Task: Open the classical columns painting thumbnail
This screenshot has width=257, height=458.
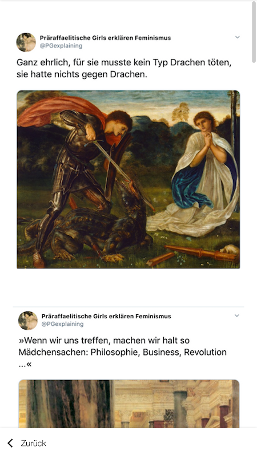Action: [129, 404]
